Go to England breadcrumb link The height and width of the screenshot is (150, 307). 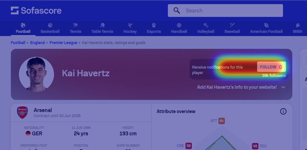[x=37, y=42]
